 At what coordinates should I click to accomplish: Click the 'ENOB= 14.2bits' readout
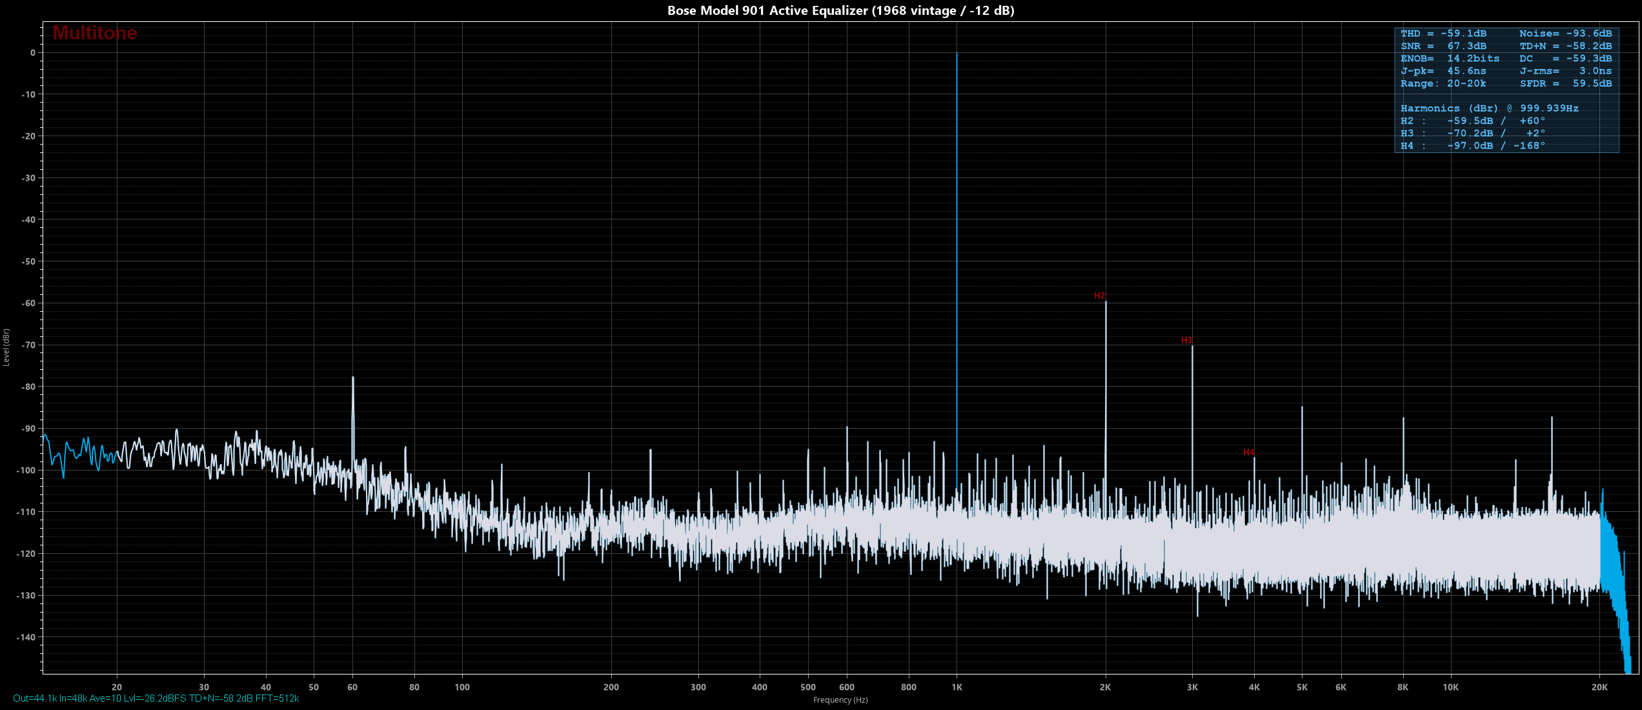click(x=1450, y=58)
